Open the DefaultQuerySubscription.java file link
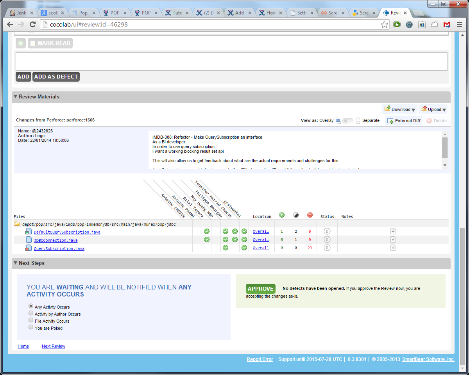Screen dimensions: 469x375 67,232
